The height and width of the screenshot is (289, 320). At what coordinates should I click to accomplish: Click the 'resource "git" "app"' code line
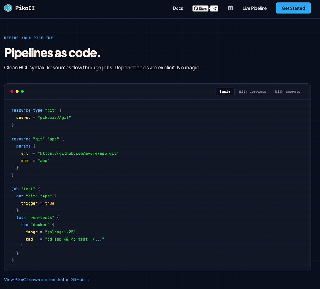tap(38, 139)
